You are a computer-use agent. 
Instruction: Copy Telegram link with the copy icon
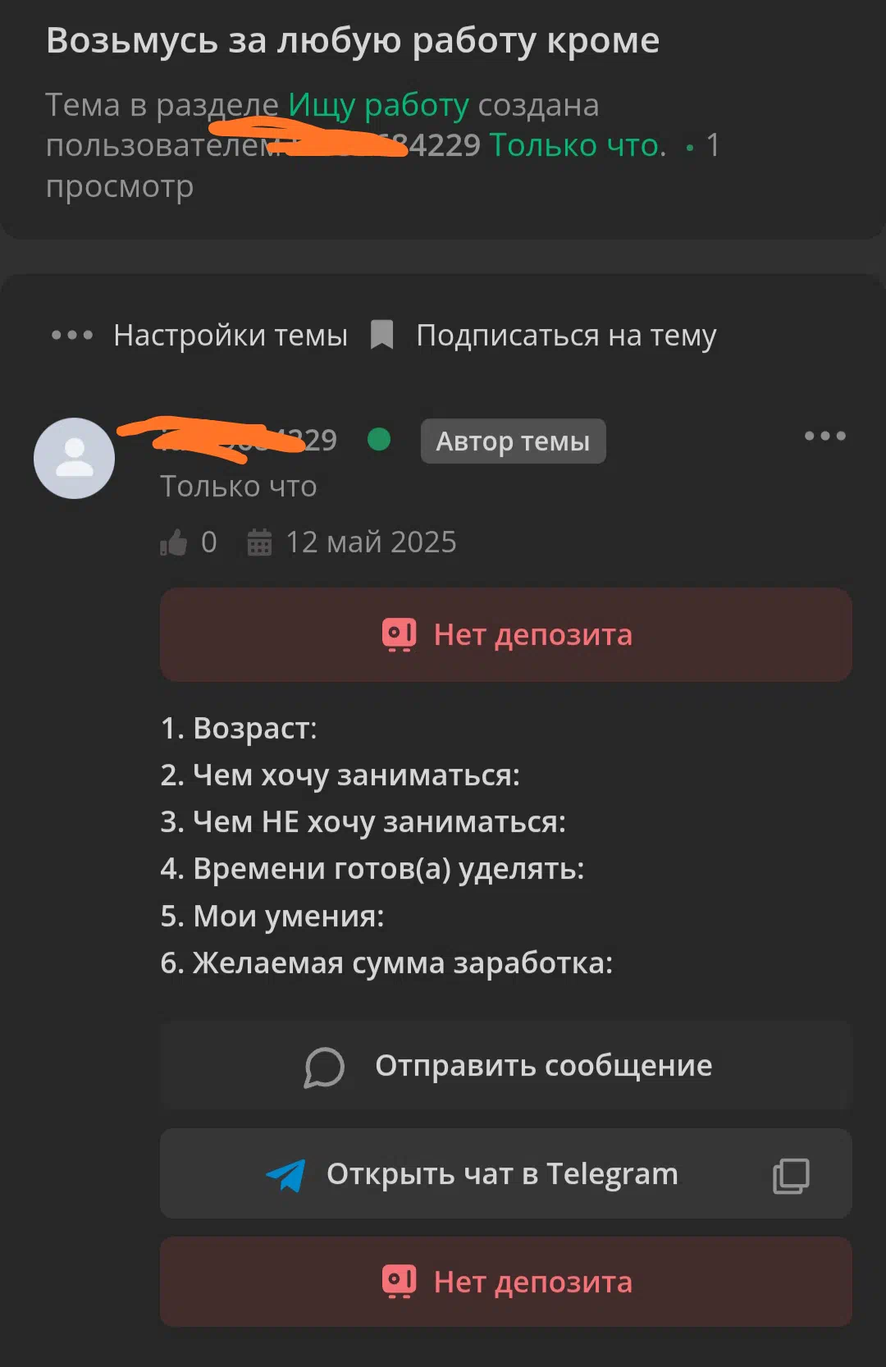(791, 1175)
